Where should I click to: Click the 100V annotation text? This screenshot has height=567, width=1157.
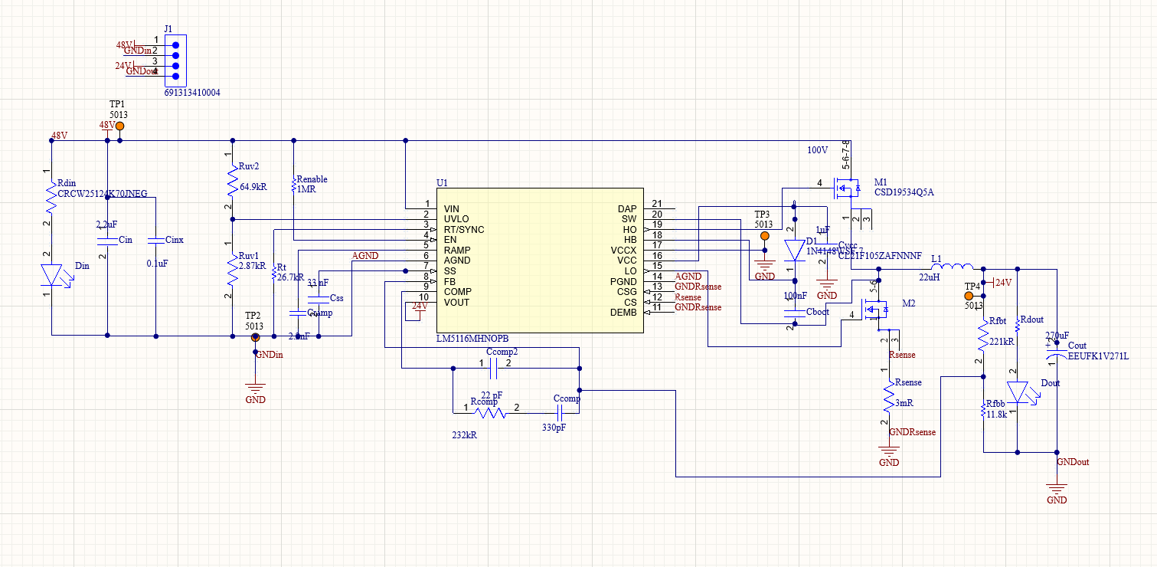[818, 150]
